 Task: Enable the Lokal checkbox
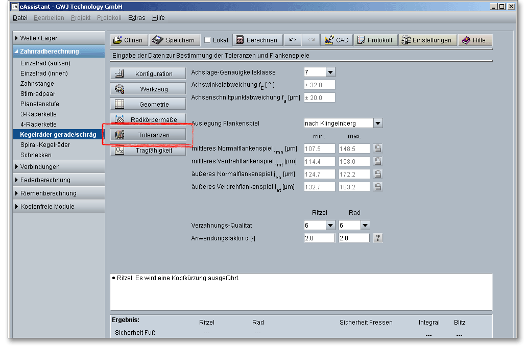[207, 40]
